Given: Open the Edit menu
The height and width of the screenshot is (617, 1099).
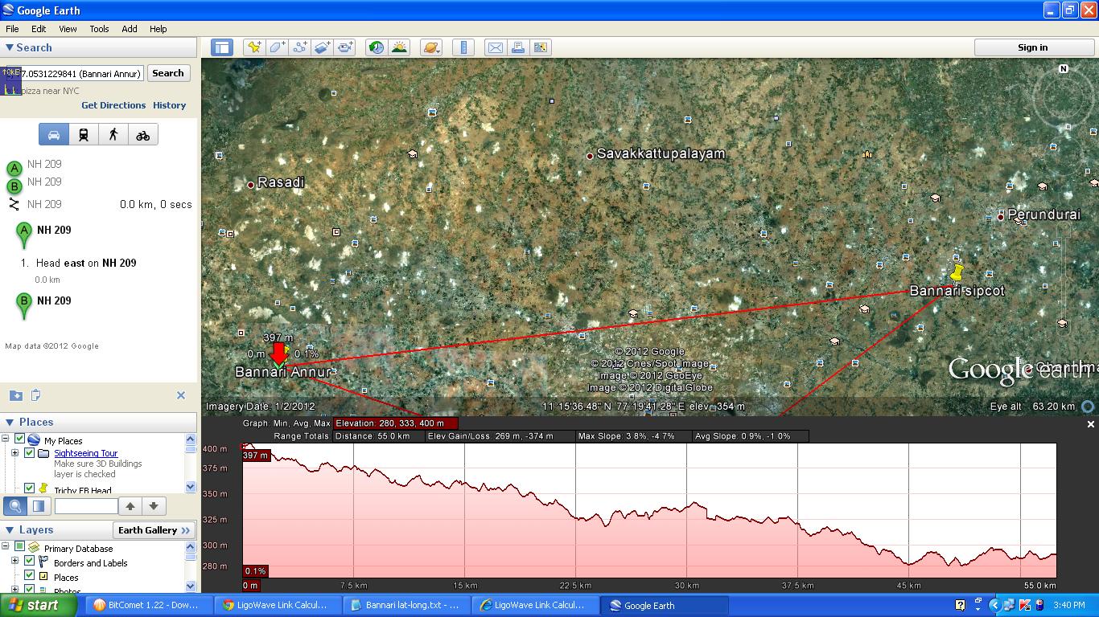Looking at the screenshot, I should (x=39, y=29).
